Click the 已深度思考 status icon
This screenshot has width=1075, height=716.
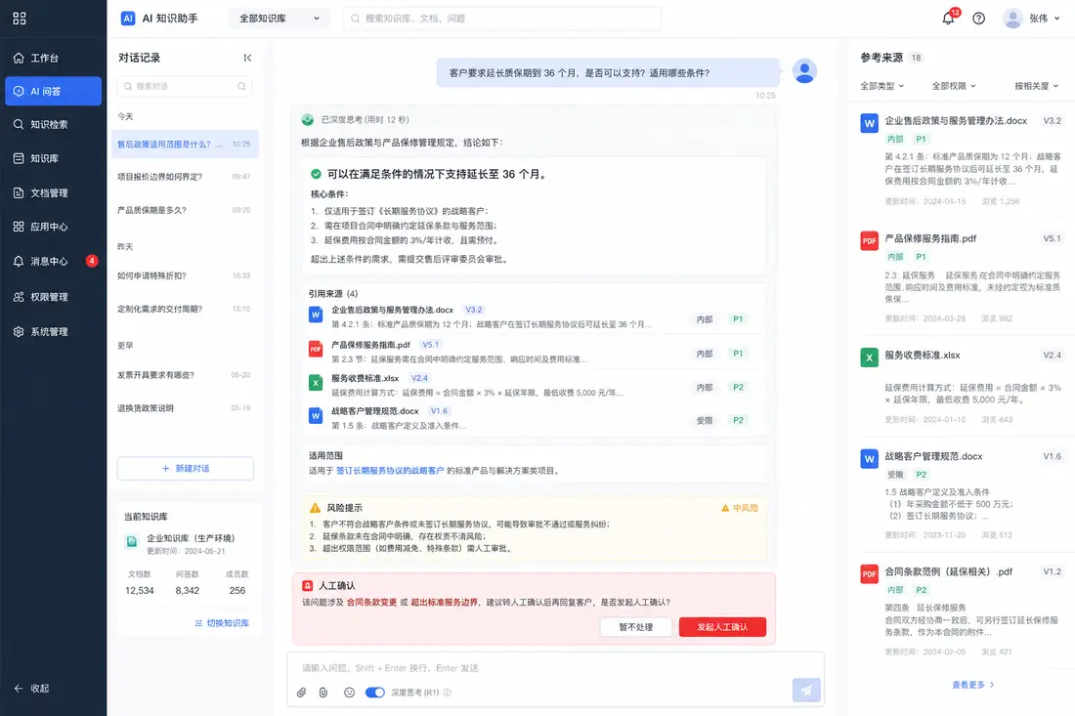tap(308, 120)
